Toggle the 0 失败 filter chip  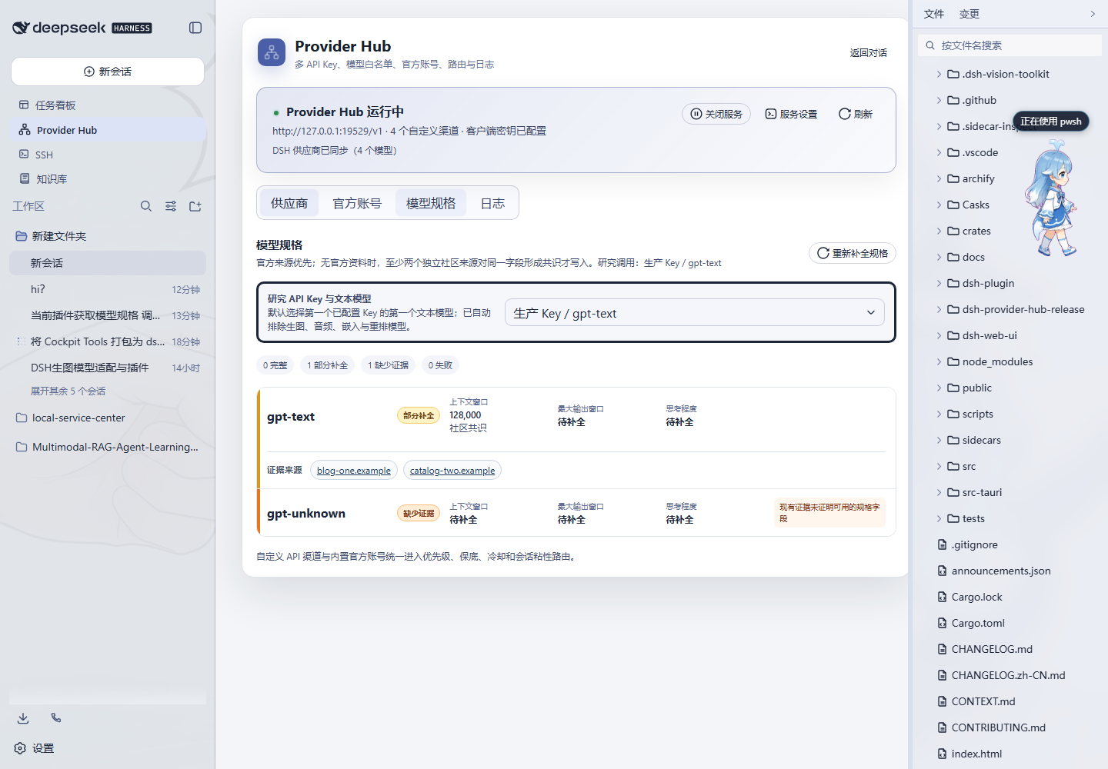440,365
